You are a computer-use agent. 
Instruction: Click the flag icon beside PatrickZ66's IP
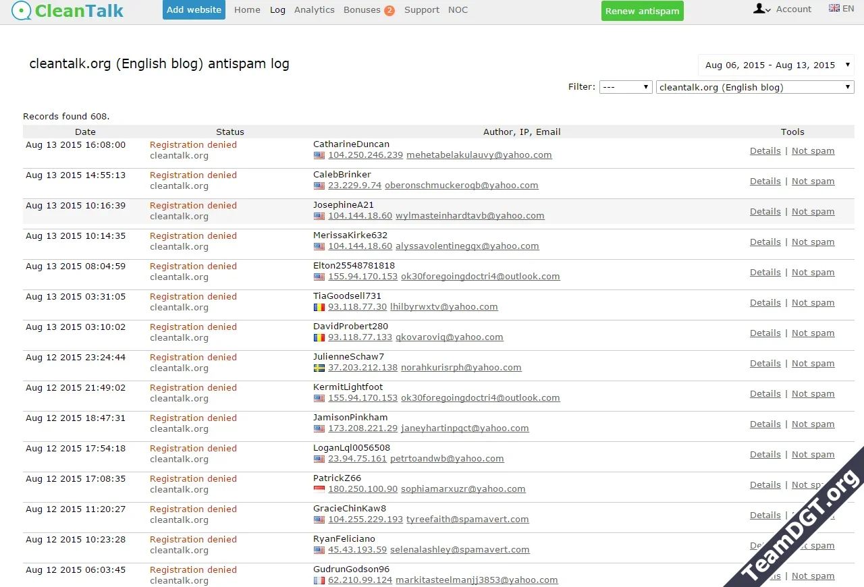[x=319, y=489]
